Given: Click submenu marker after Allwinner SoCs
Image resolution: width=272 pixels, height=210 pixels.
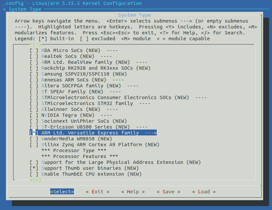Looking at the screenshot, I should (x=112, y=109).
